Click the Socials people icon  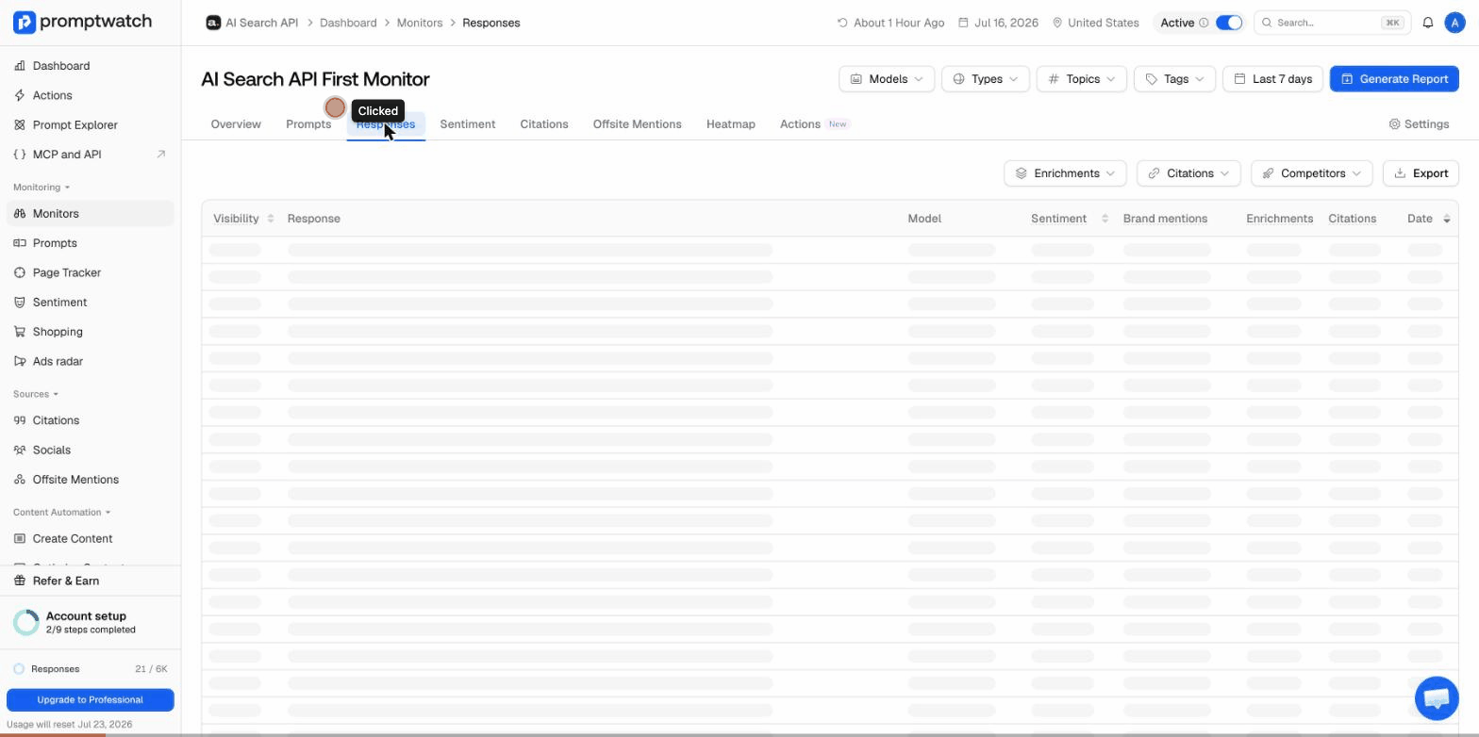pyautogui.click(x=20, y=450)
